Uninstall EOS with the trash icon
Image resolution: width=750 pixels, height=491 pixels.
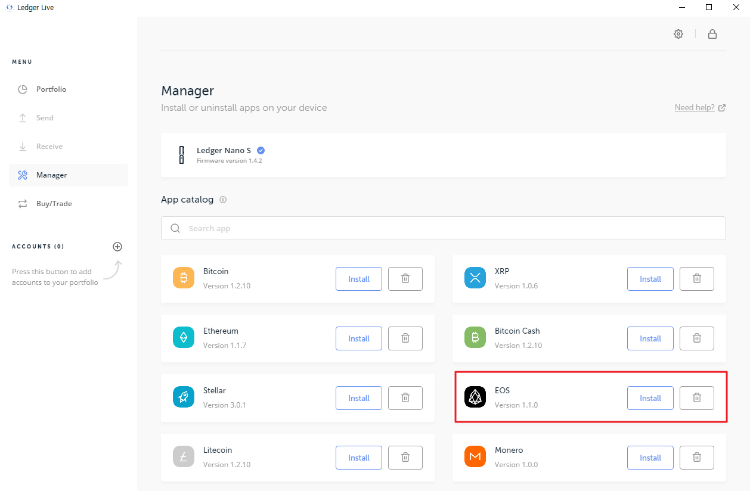click(697, 398)
